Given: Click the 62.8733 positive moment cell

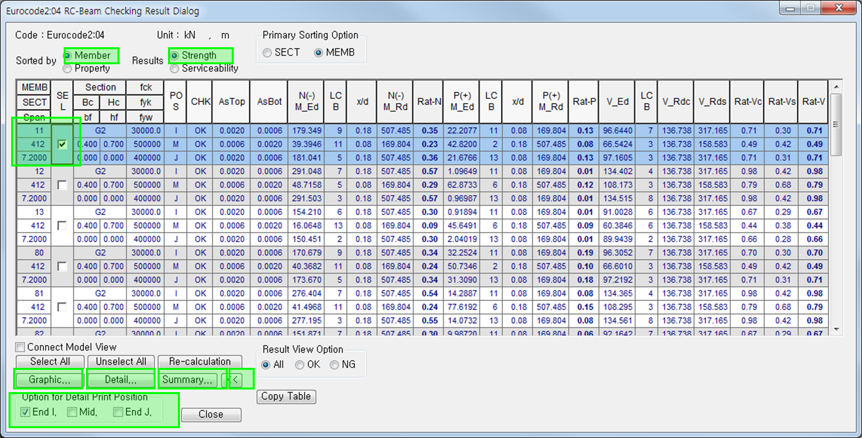Looking at the screenshot, I should click(462, 185).
